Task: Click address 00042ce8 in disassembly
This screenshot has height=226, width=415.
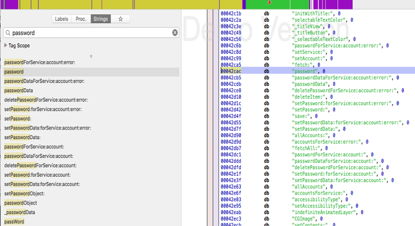Action: tap(231, 91)
